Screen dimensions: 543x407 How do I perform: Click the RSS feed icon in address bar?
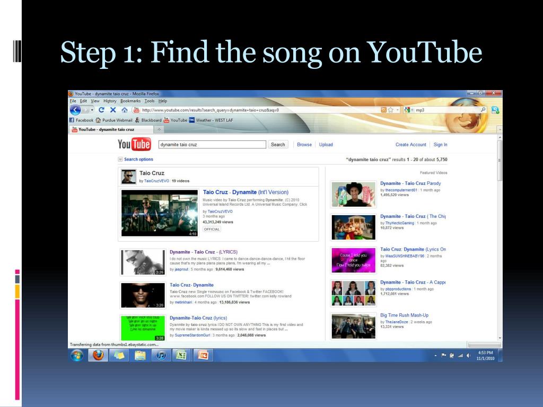[x=383, y=110]
